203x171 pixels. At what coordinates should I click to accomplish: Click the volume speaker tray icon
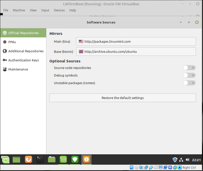pyautogui.click(x=187, y=160)
